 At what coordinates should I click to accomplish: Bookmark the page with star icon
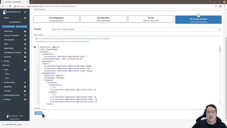click(x=216, y=6)
